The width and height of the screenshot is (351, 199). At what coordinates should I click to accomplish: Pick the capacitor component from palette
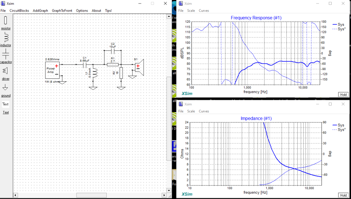pos(6,54)
